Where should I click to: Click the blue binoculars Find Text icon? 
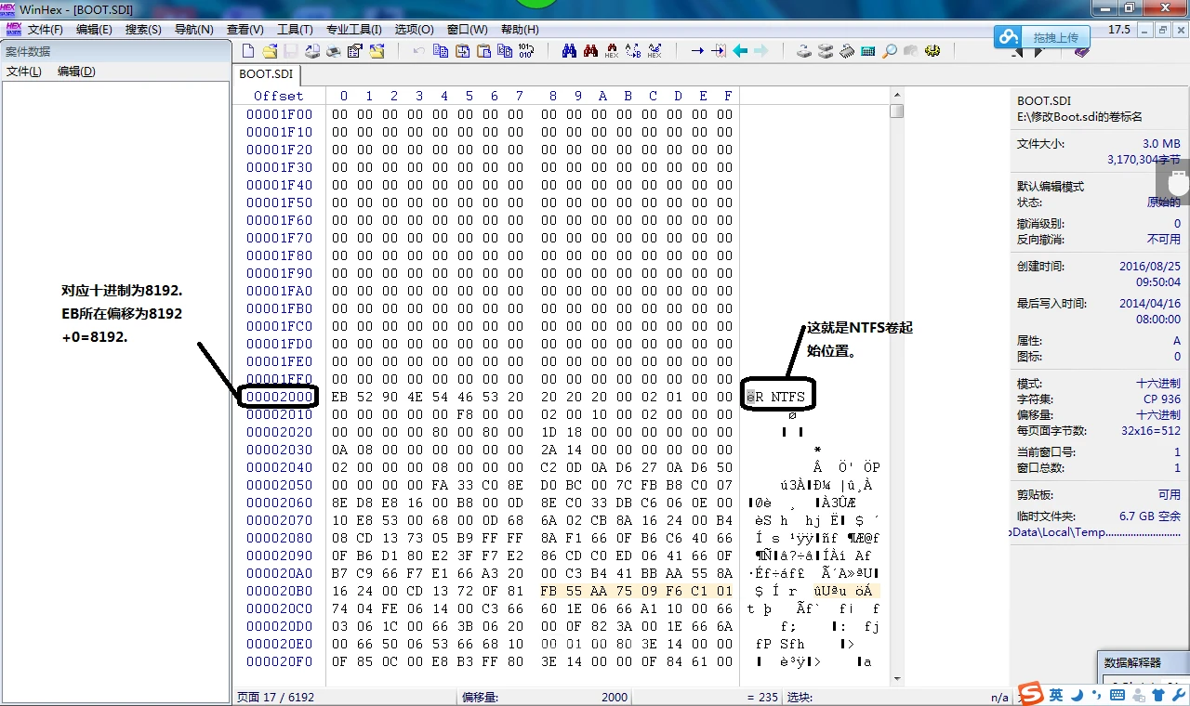click(569, 51)
